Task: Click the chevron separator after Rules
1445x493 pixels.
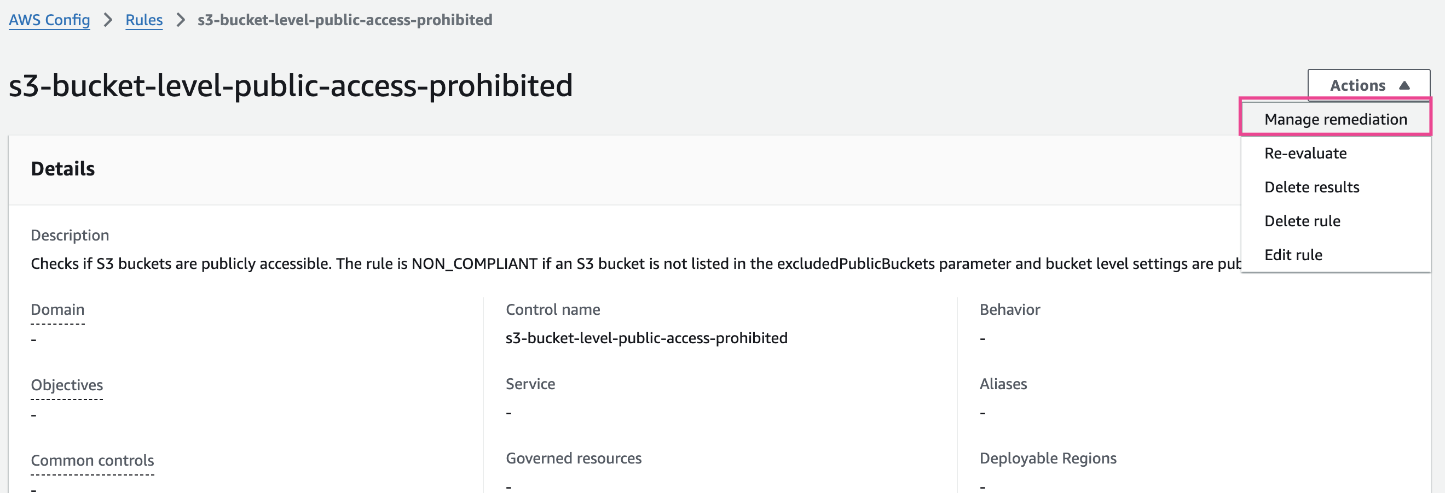Action: pyautogui.click(x=180, y=20)
